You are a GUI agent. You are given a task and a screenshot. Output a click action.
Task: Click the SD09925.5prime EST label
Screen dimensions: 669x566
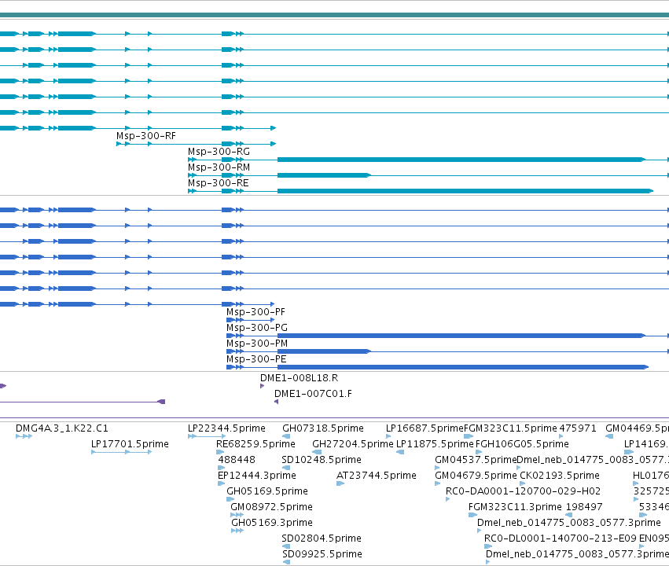pos(322,554)
